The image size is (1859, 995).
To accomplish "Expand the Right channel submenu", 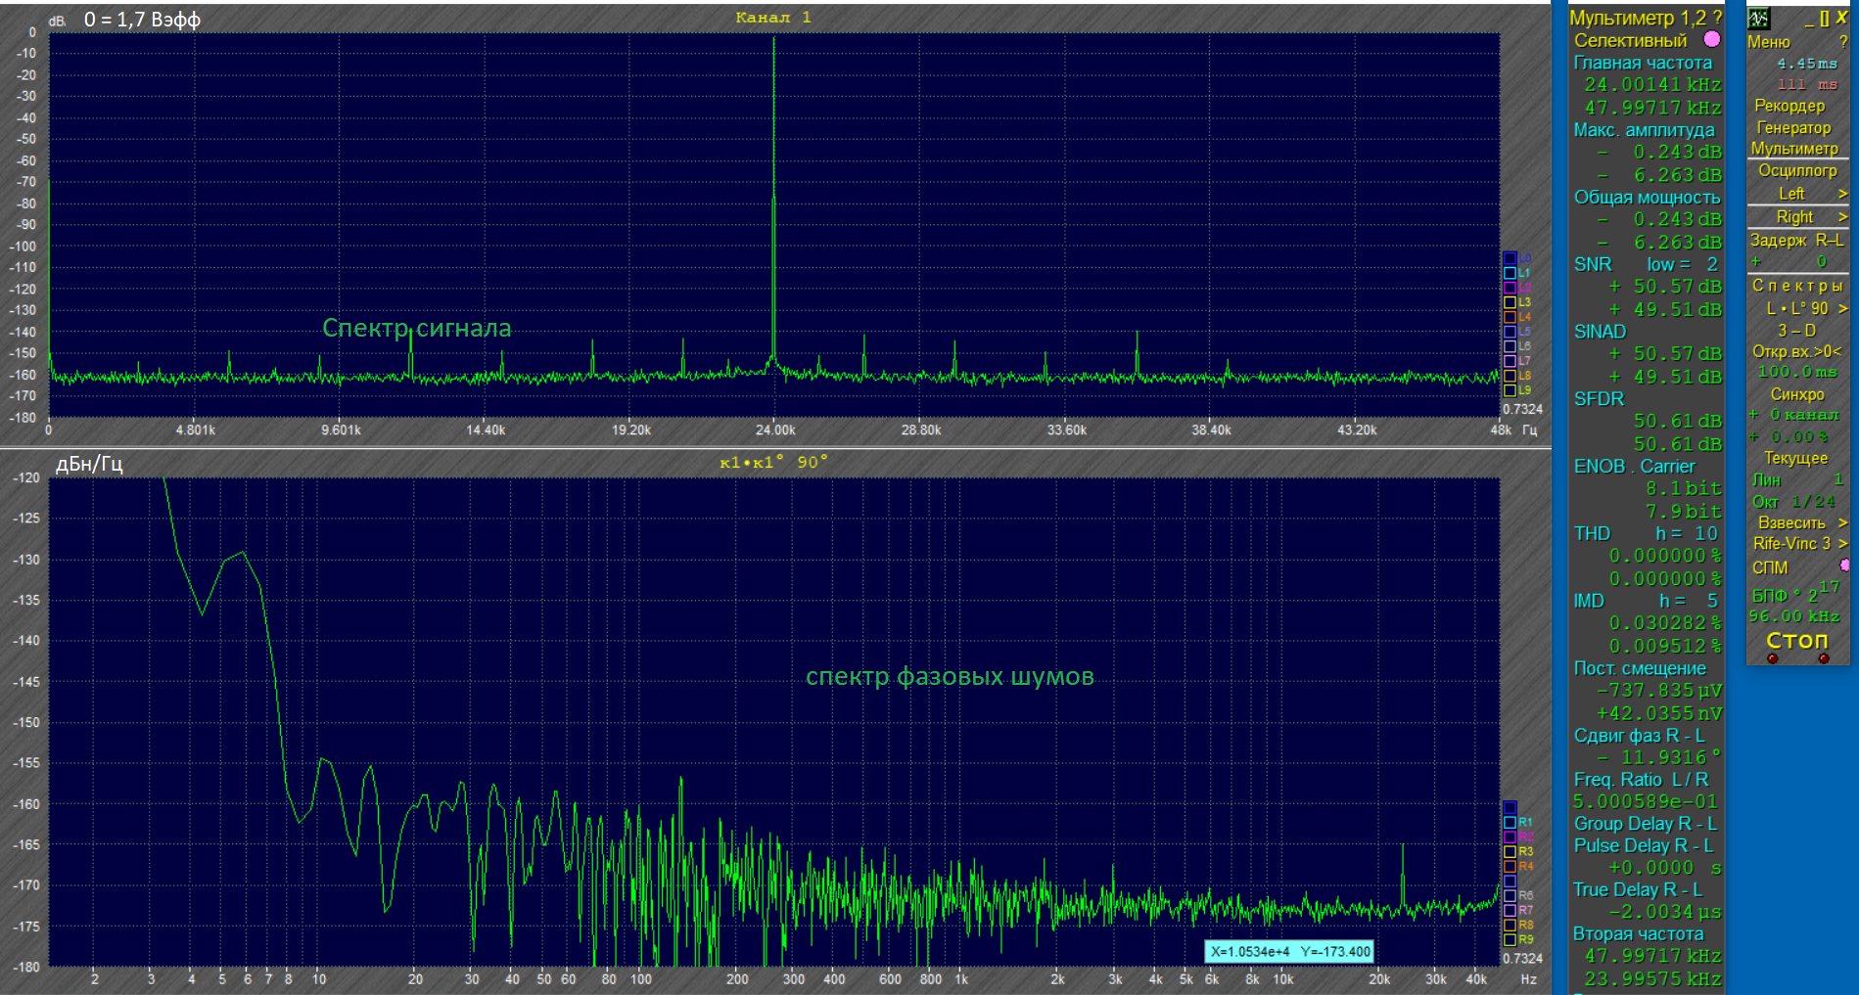I will [x=1842, y=217].
